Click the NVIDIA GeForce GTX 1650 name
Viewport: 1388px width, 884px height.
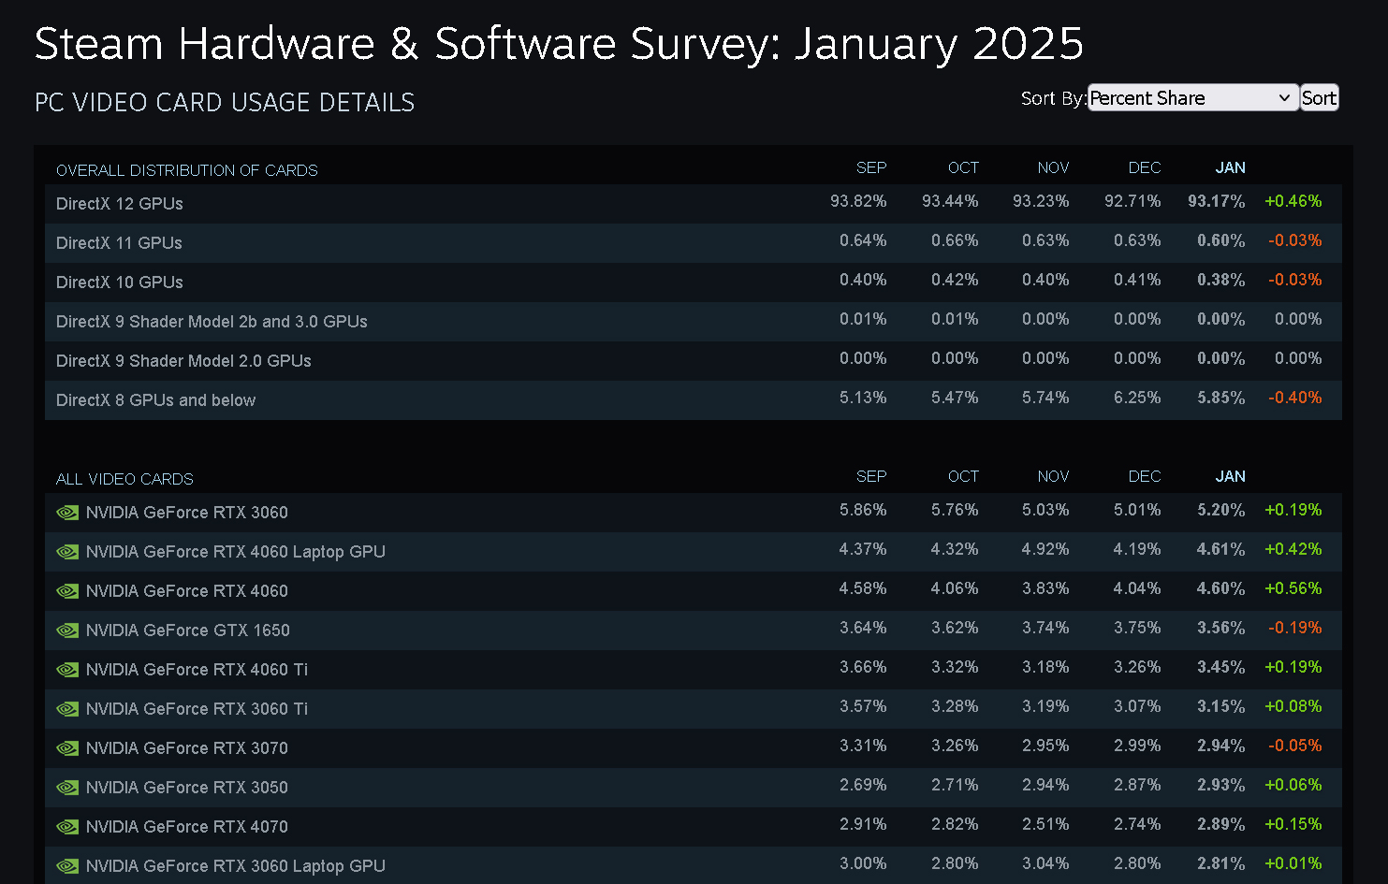pyautogui.click(x=188, y=630)
